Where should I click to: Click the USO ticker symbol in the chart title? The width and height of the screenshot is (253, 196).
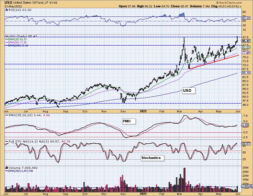[8, 3]
